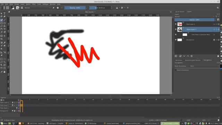Select the Zoom magnifier tool
The height and width of the screenshot is (125, 222).
click(1, 72)
